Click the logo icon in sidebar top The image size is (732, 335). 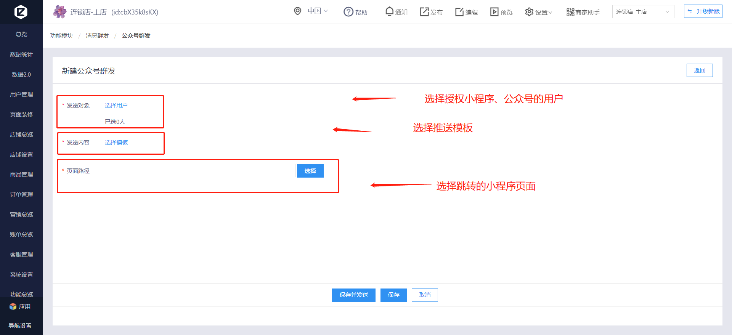[21, 12]
